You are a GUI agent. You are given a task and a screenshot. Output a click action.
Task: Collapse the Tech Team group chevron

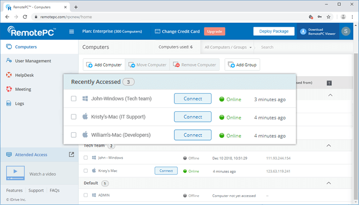[328, 145]
